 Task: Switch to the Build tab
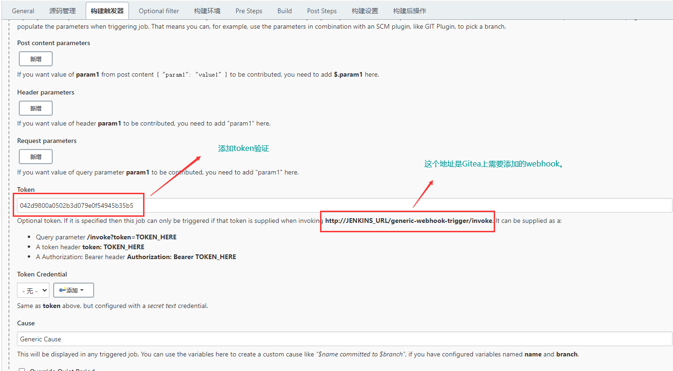(284, 11)
